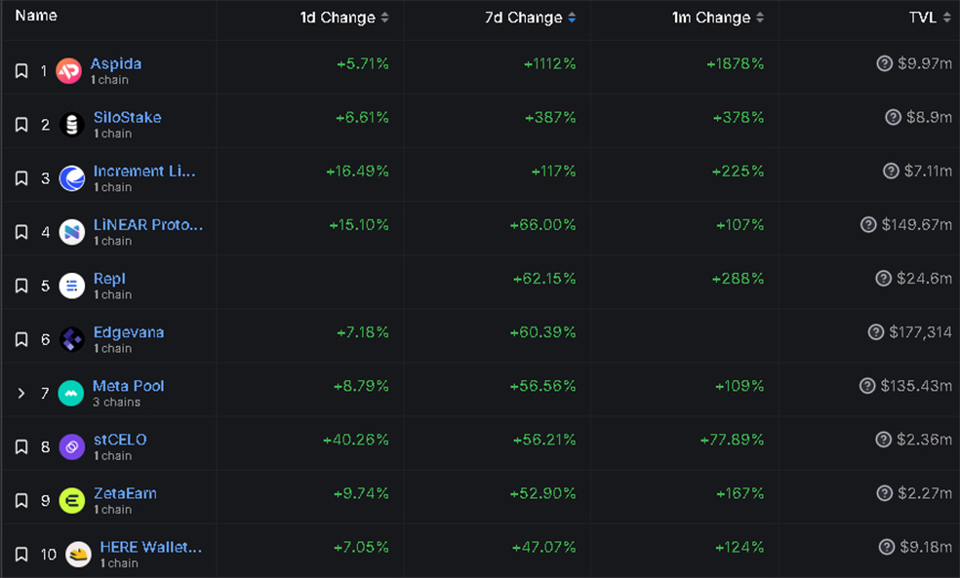Click the Edgevana logo icon
This screenshot has height=578, width=960.
click(71, 339)
